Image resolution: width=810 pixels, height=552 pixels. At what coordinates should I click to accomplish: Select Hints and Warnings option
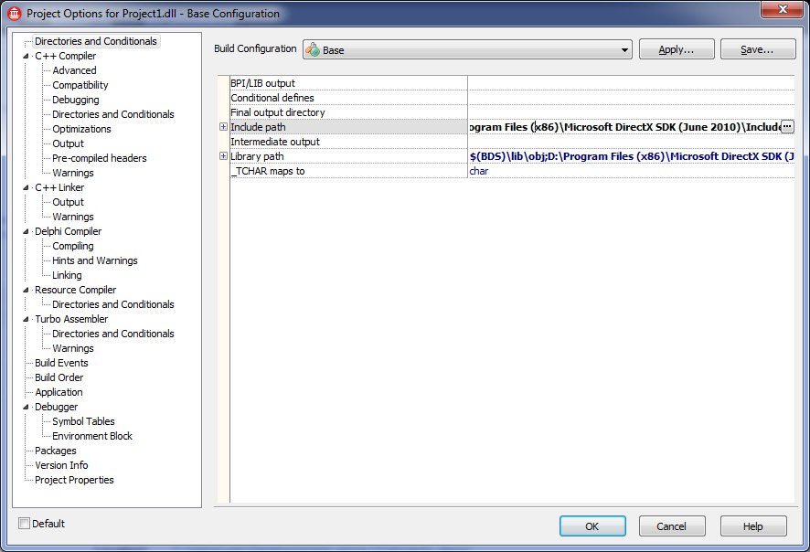tap(94, 260)
